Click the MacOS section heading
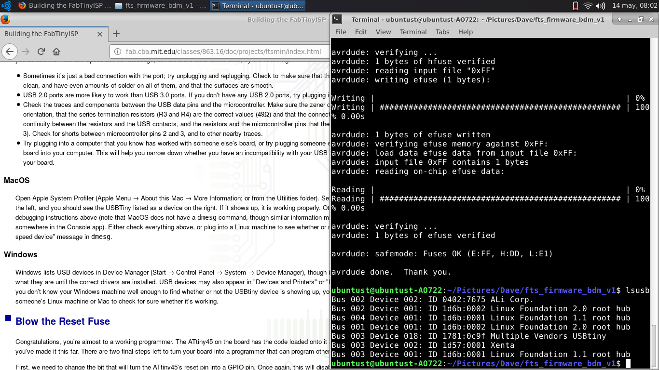659x370 pixels. 17,181
